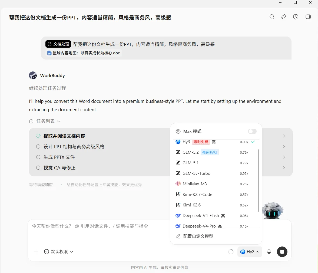
Task: Click the loading spinner near Hy3
Action: 231,252
